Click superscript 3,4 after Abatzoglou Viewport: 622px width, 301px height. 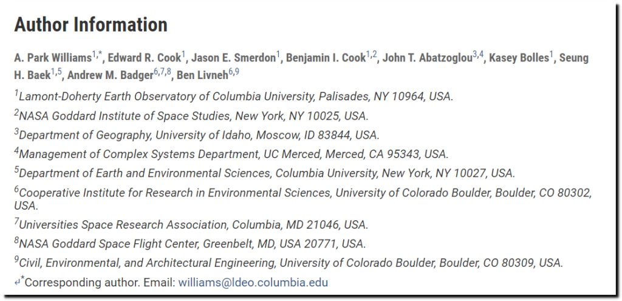tap(478, 55)
